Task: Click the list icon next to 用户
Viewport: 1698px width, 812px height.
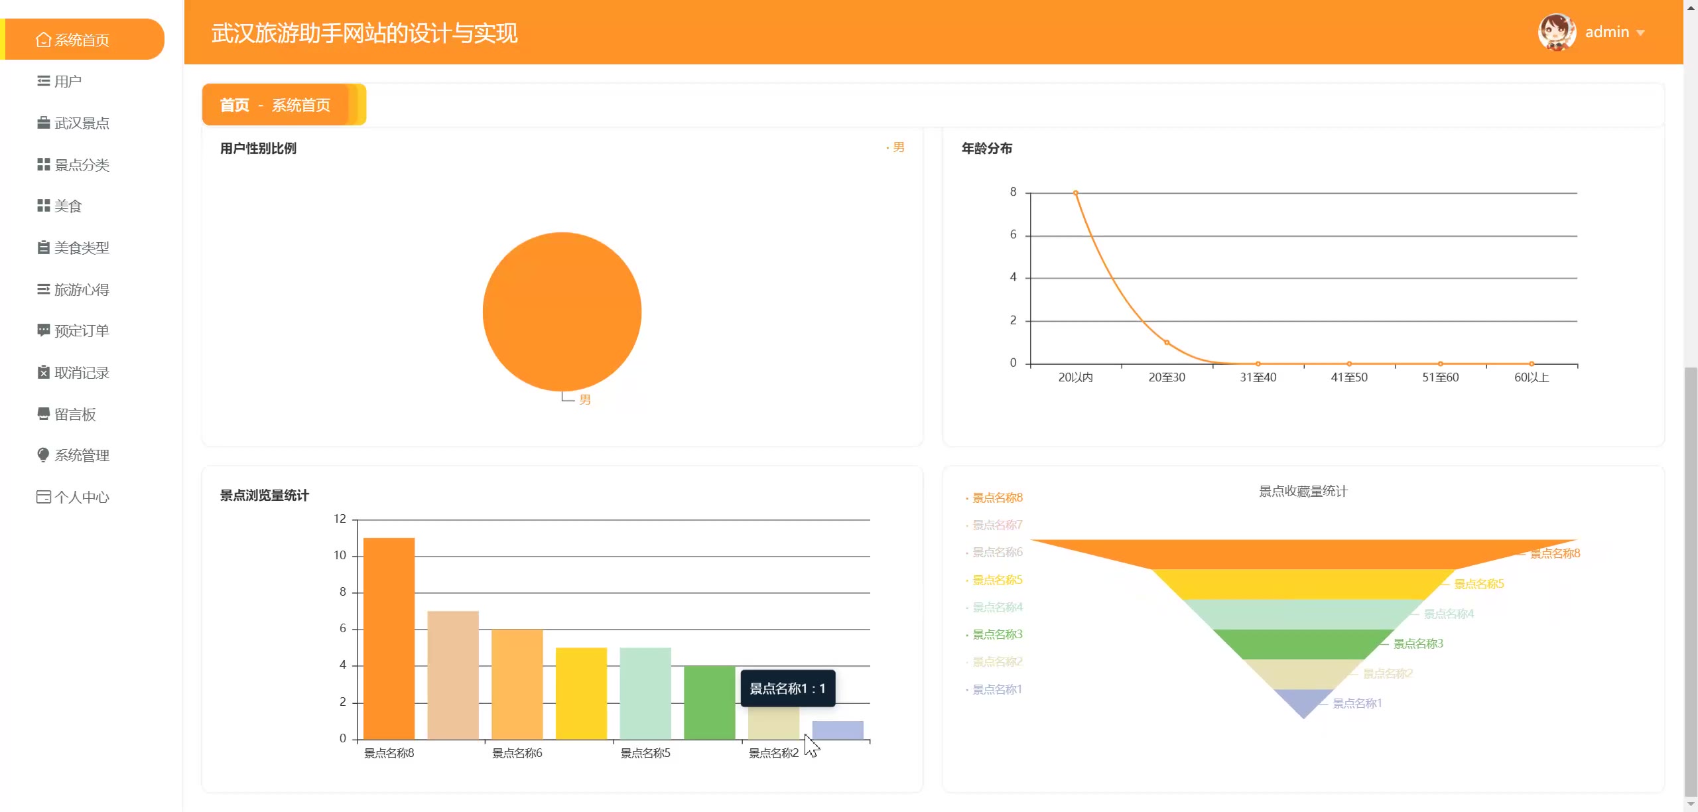Action: tap(43, 81)
